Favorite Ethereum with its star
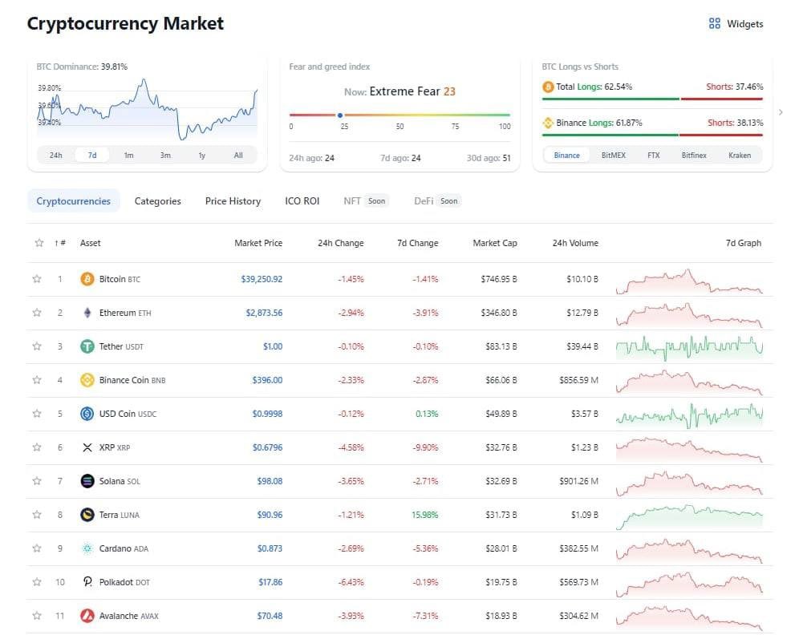 (37, 313)
